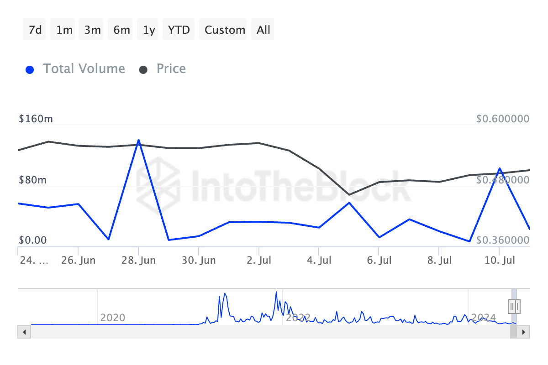Click the dark Price legend dot
Viewport: 548px width, 365px height.
[x=143, y=70]
